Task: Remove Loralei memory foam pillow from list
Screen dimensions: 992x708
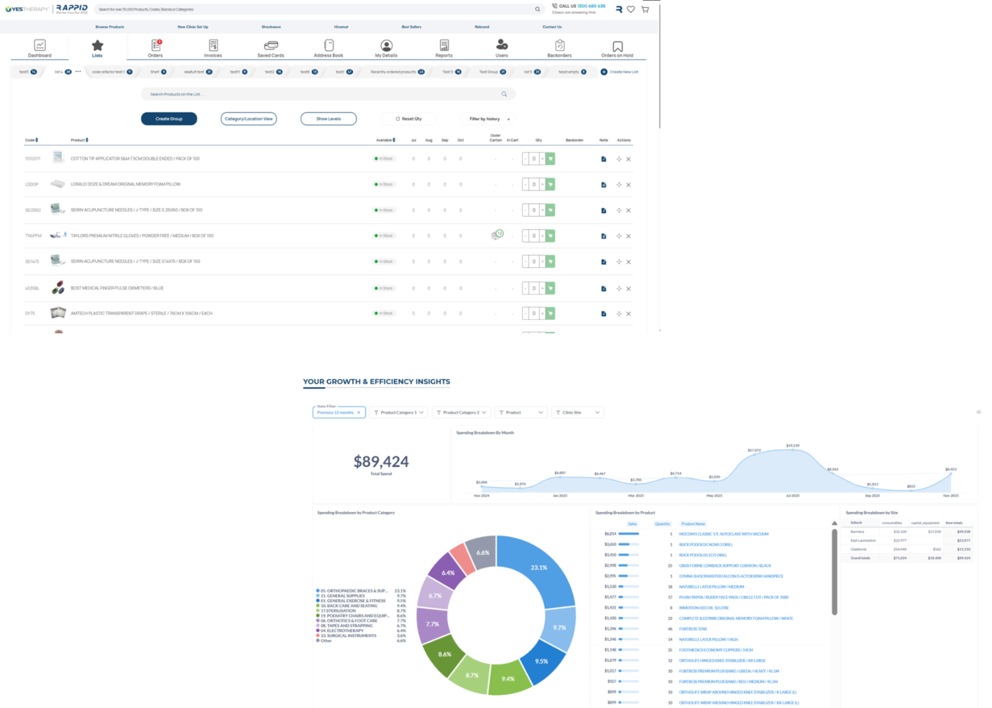Action: (628, 185)
